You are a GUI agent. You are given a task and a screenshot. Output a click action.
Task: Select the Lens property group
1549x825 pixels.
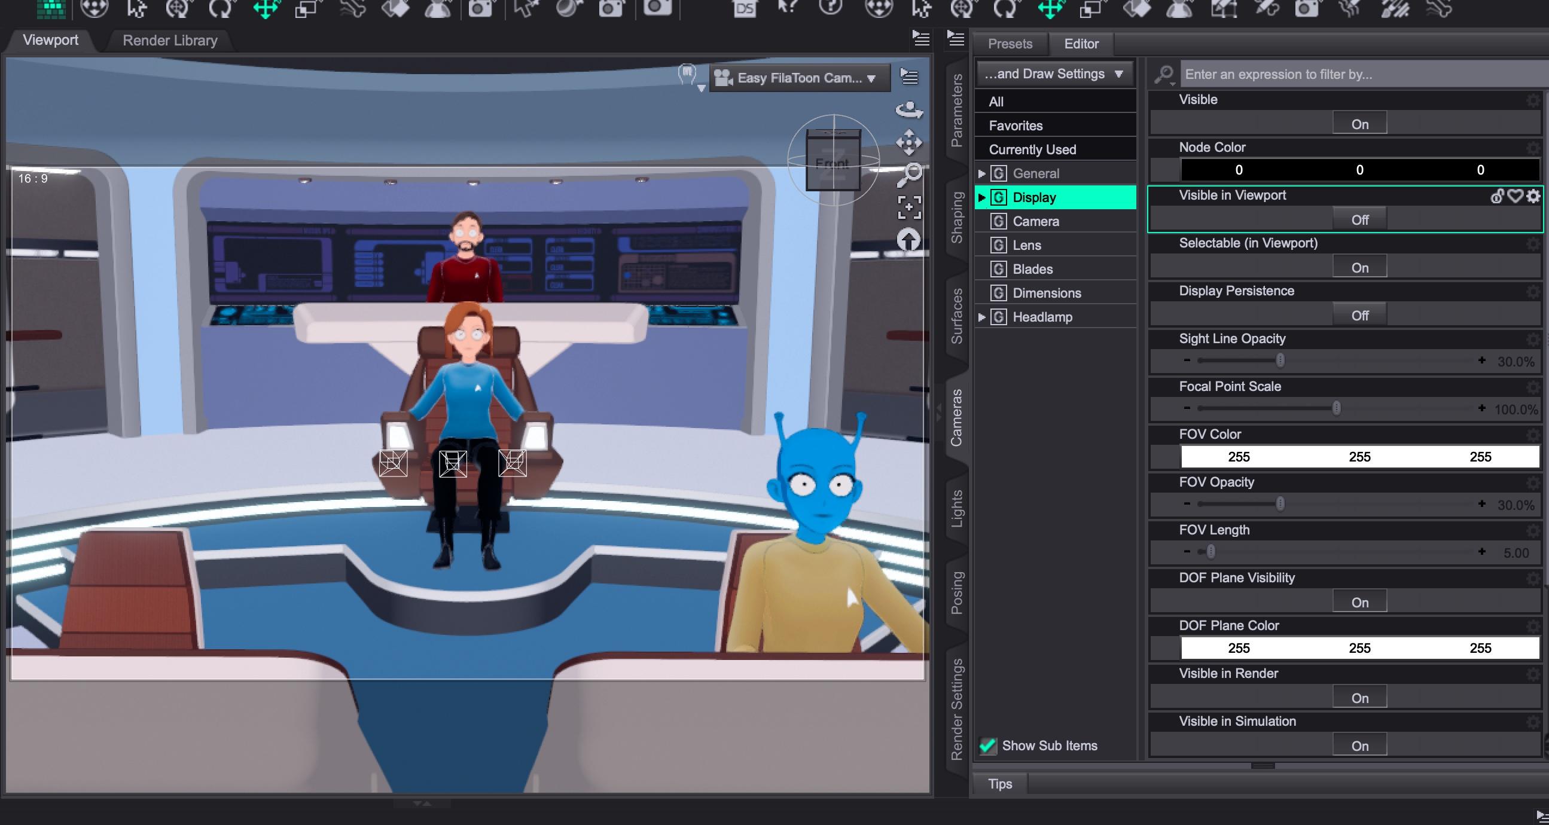click(1026, 245)
